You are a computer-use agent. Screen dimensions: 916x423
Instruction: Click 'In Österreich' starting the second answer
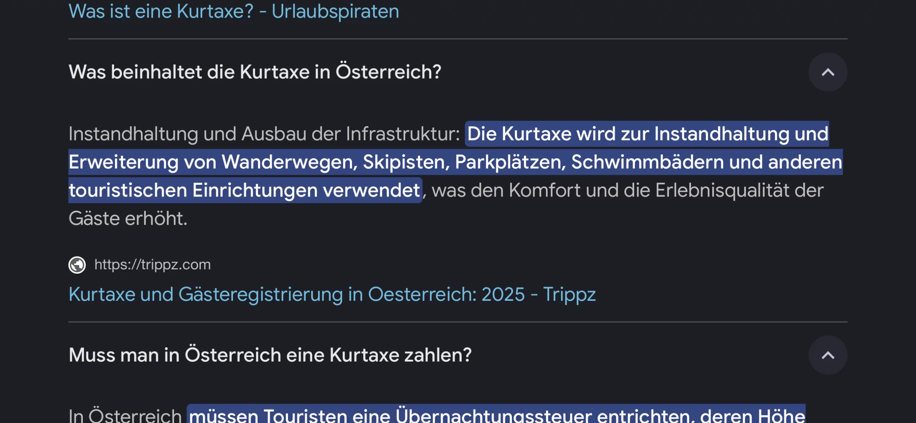pyautogui.click(x=125, y=416)
